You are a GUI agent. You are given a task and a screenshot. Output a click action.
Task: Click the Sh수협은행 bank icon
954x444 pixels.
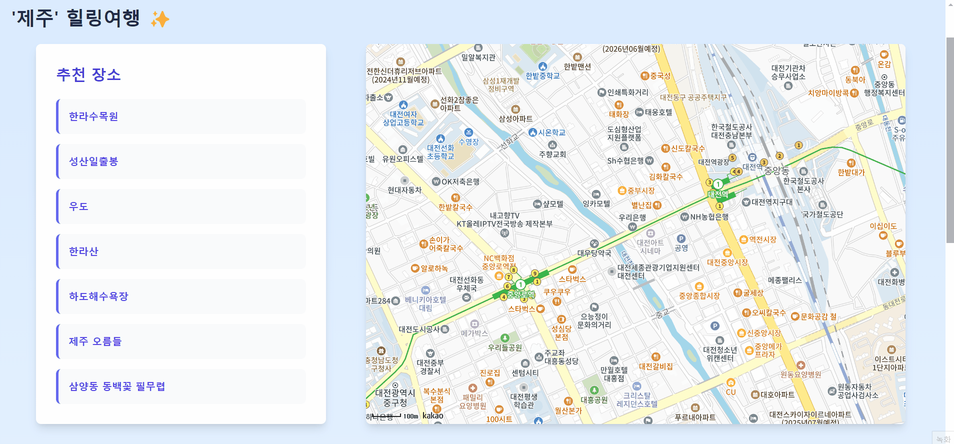click(x=649, y=160)
